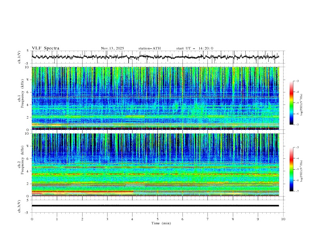Screen dimensions: 319x246
Task: Click the time axis tick label '5'
Action: tap(157, 219)
